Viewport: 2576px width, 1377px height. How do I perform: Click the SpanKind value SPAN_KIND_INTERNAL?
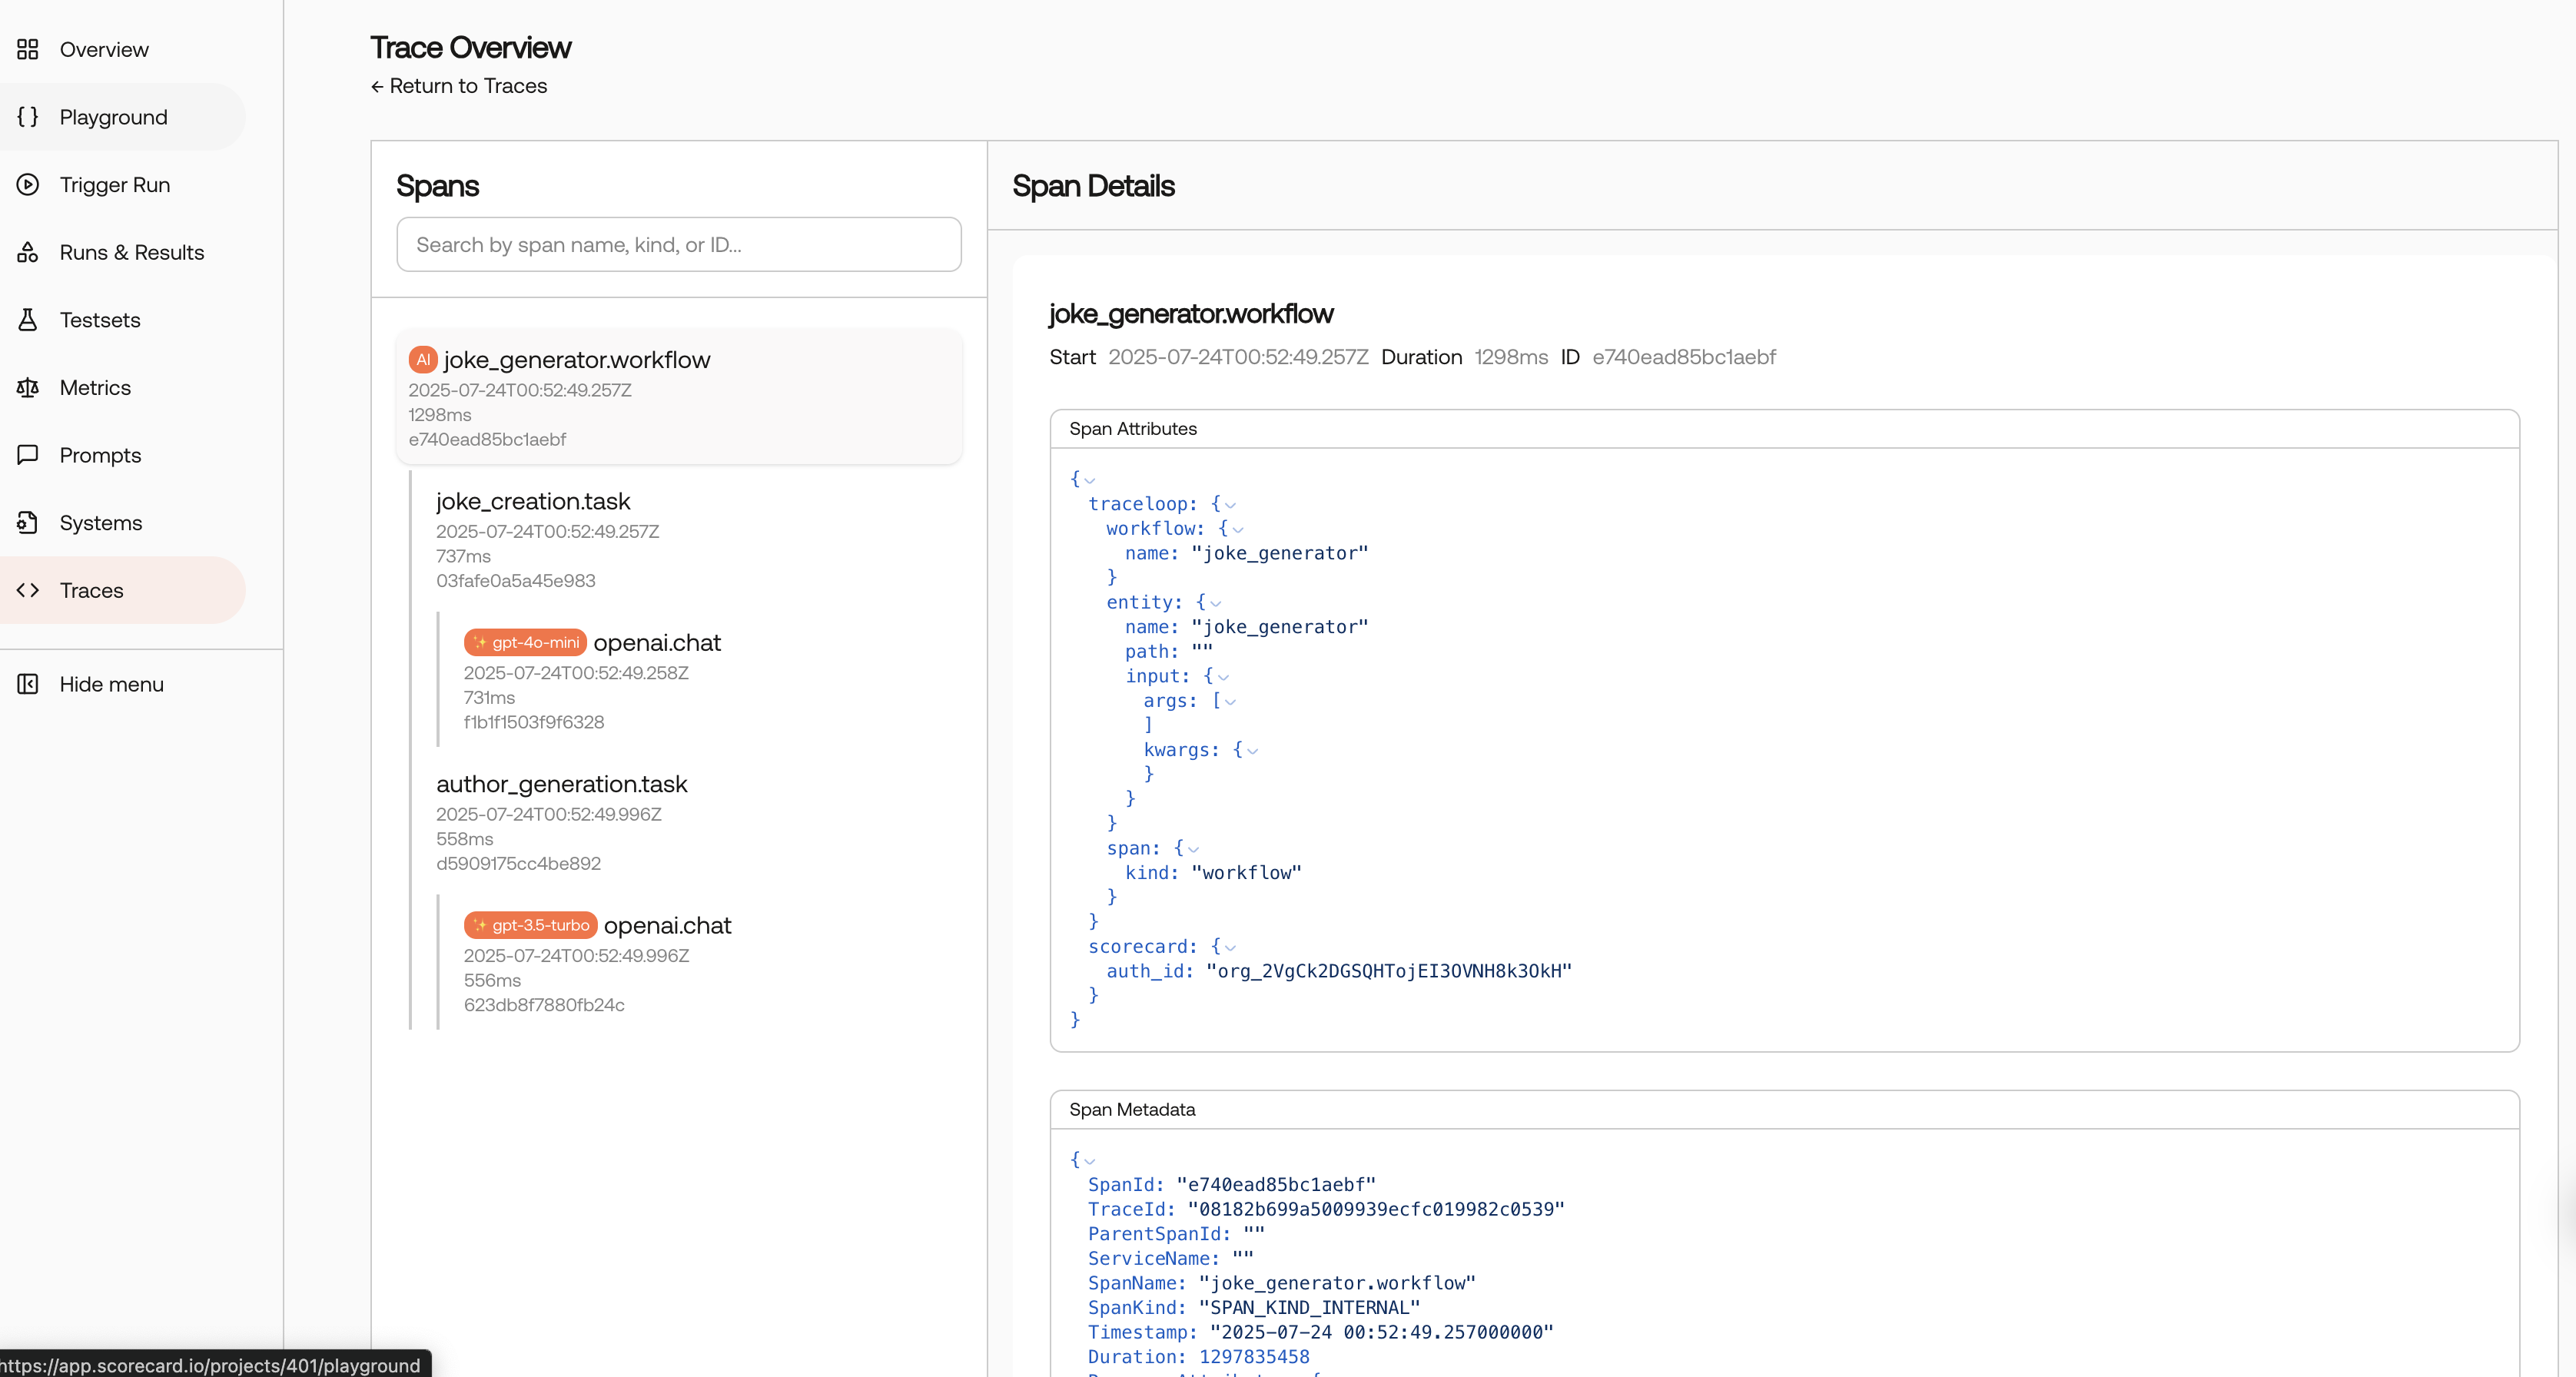point(1309,1307)
